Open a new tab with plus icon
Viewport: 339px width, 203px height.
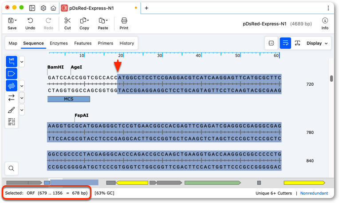(146, 8)
